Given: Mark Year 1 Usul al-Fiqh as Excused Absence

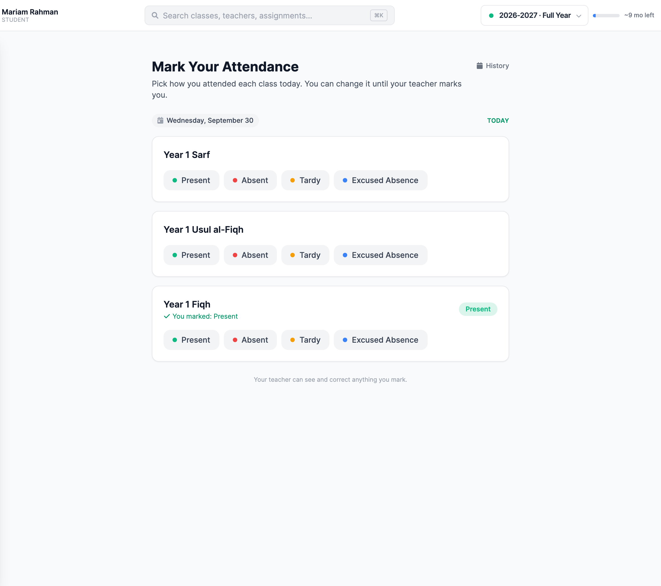Looking at the screenshot, I should pyautogui.click(x=381, y=255).
